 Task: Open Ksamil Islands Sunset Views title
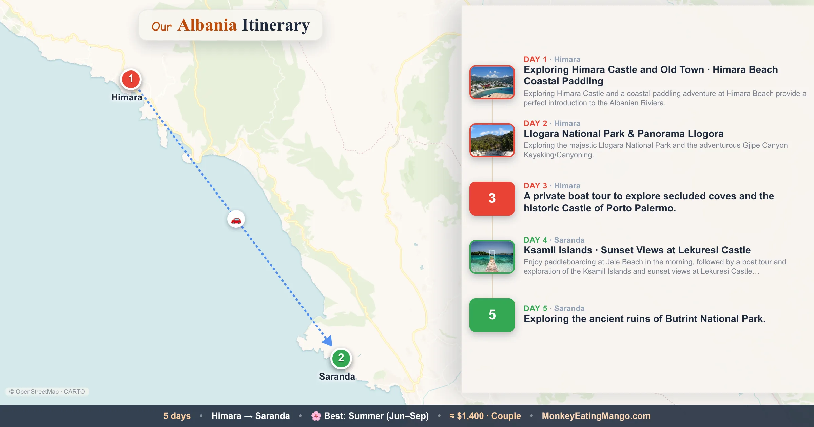click(637, 250)
